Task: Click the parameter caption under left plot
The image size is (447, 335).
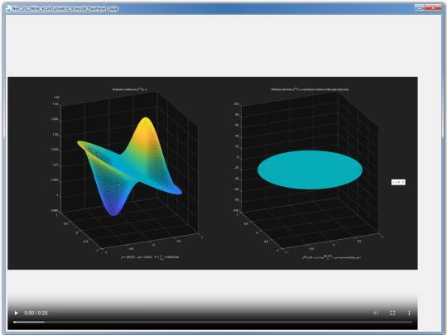Action: click(150, 257)
